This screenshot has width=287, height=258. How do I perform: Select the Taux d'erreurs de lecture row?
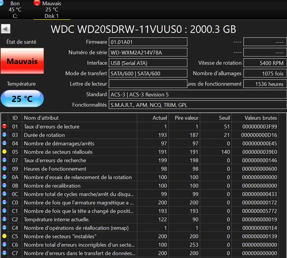click(x=79, y=126)
